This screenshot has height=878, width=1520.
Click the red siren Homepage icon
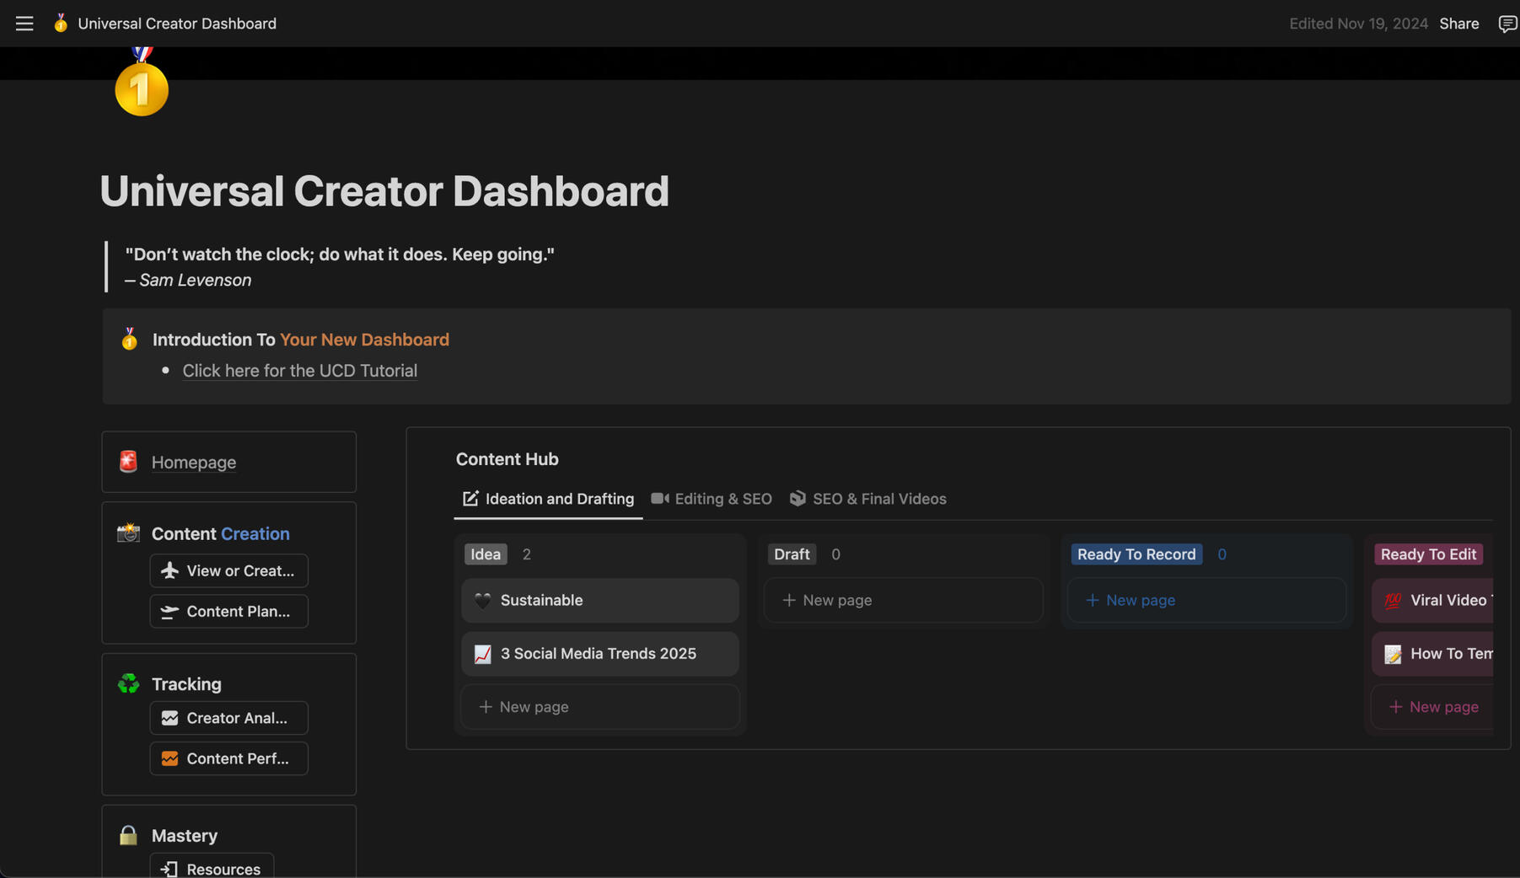[x=128, y=462]
